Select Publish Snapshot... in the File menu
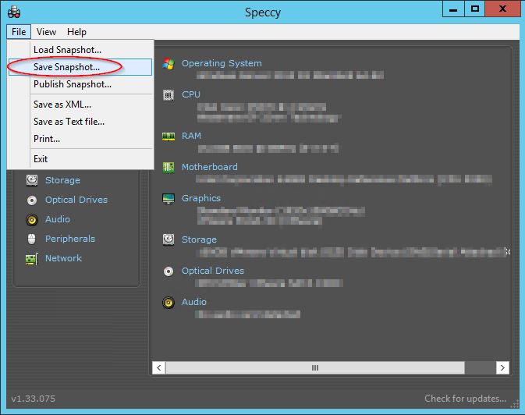Viewport: 525px width, 415px height. [x=72, y=84]
